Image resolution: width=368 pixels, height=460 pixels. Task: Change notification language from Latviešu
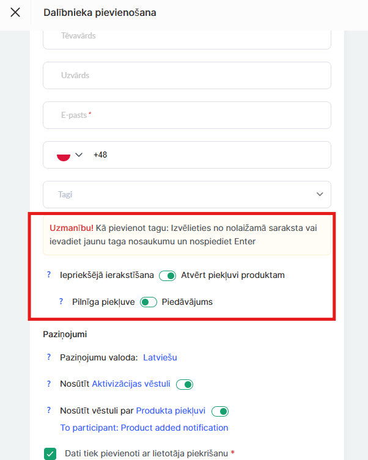(x=160, y=357)
